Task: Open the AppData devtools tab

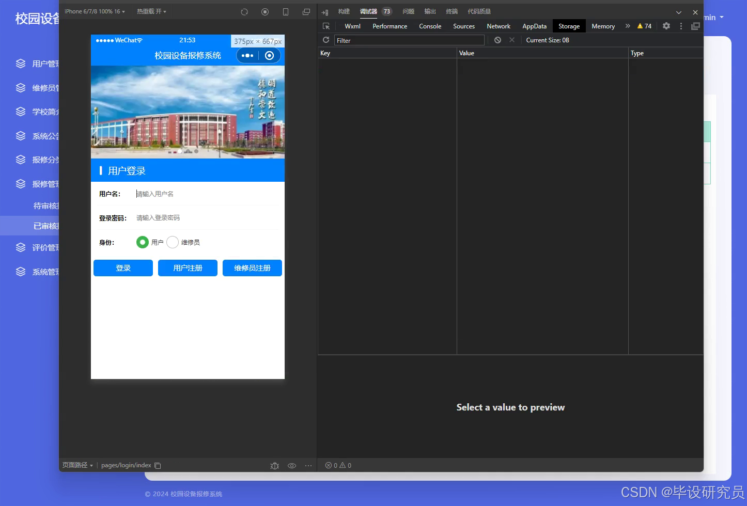Action: (534, 26)
